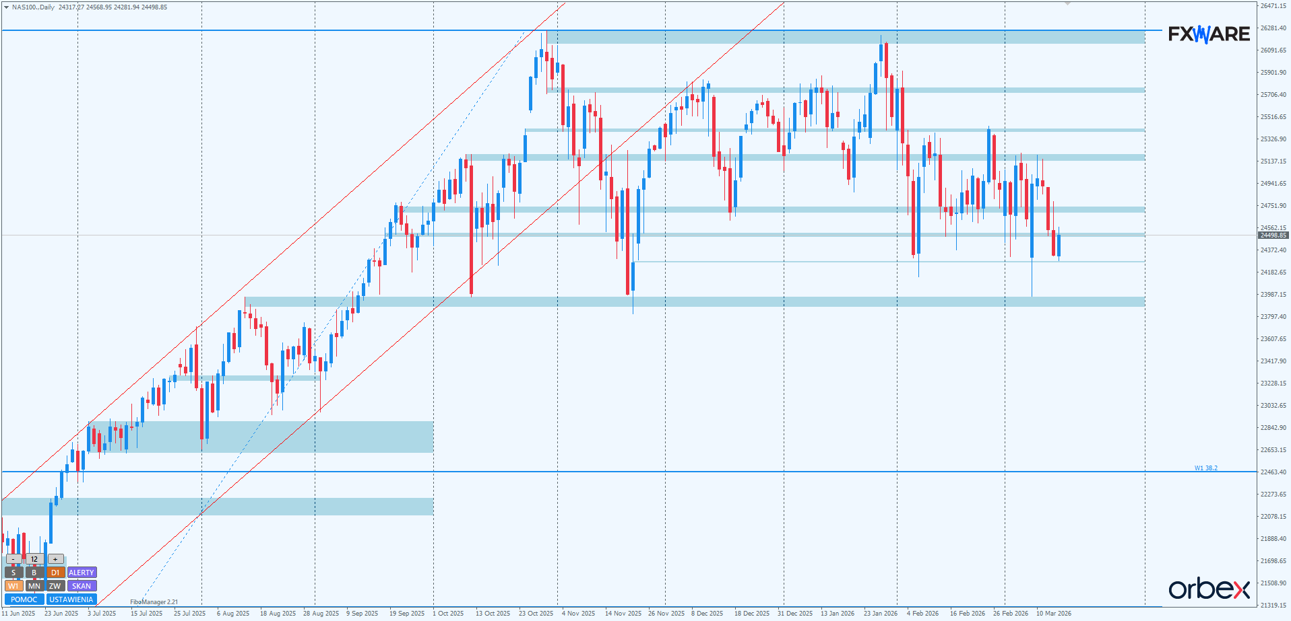Screen dimensions: 1291x621
Task: Click the FiboManager 2.21 label
Action: coord(154,602)
